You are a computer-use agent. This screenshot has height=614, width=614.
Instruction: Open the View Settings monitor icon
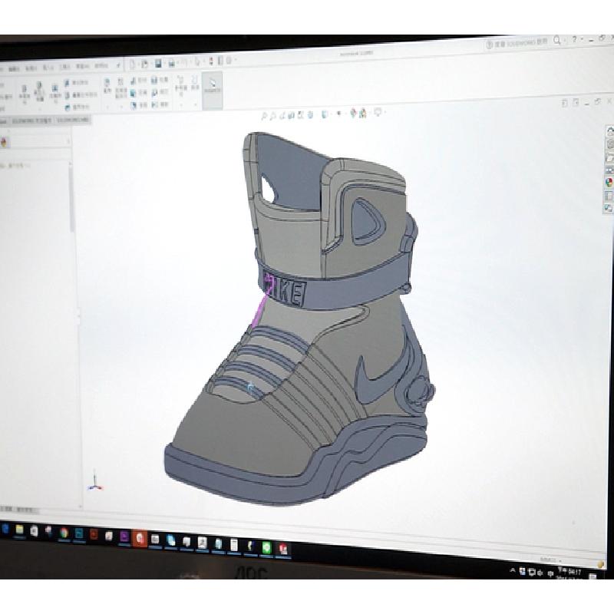(377, 113)
